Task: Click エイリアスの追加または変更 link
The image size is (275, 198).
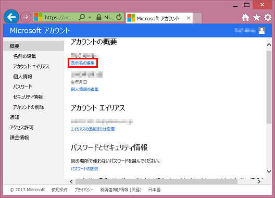Action: coord(93,129)
